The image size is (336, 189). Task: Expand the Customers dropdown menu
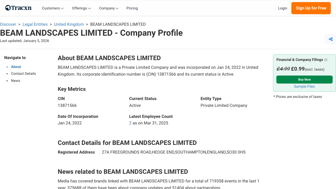pos(52,8)
